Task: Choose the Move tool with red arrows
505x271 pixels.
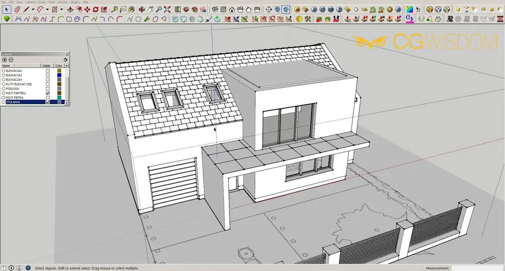Action: 87,9
